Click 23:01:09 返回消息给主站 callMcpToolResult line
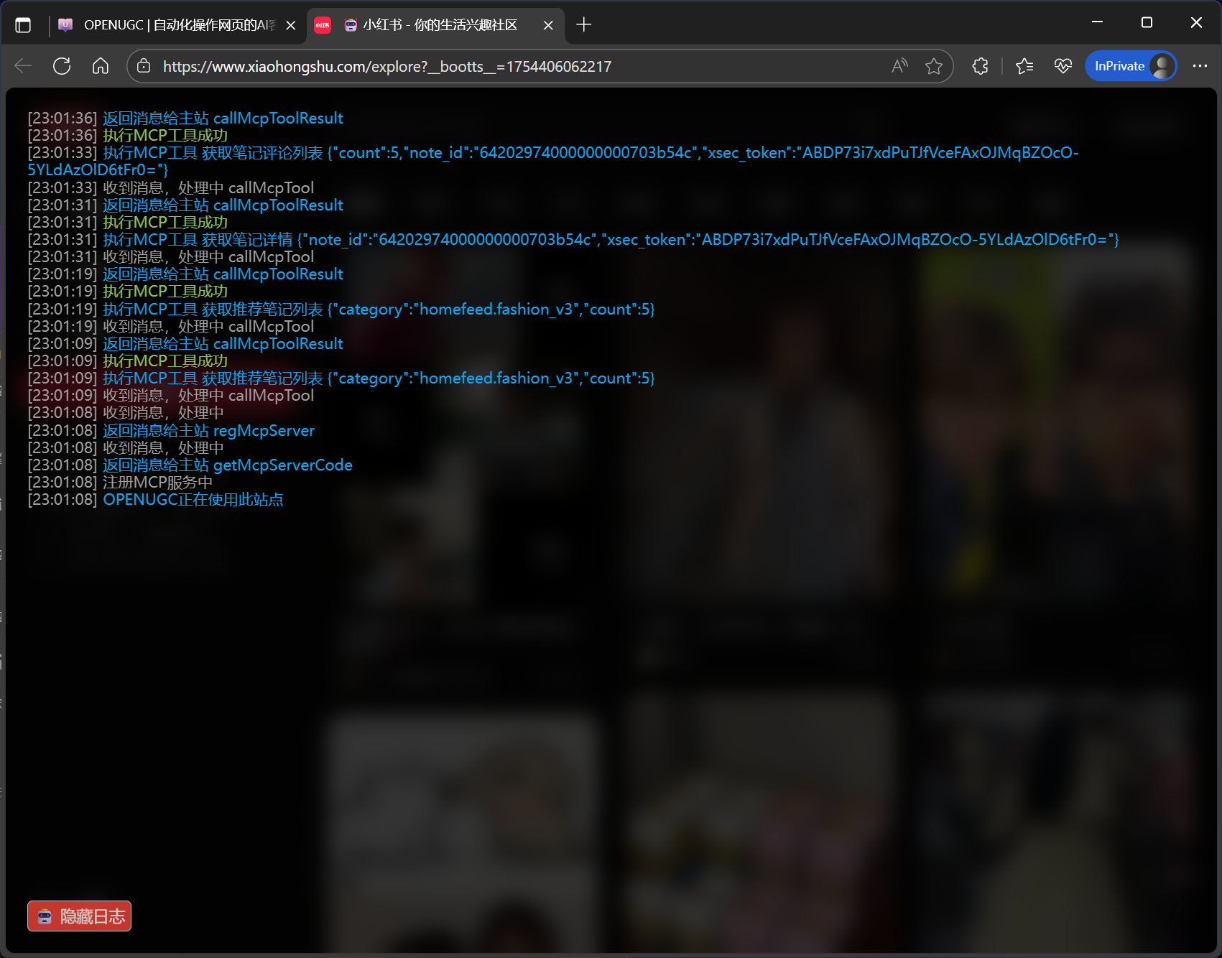Screen dimensions: 1222x958 point(185,344)
